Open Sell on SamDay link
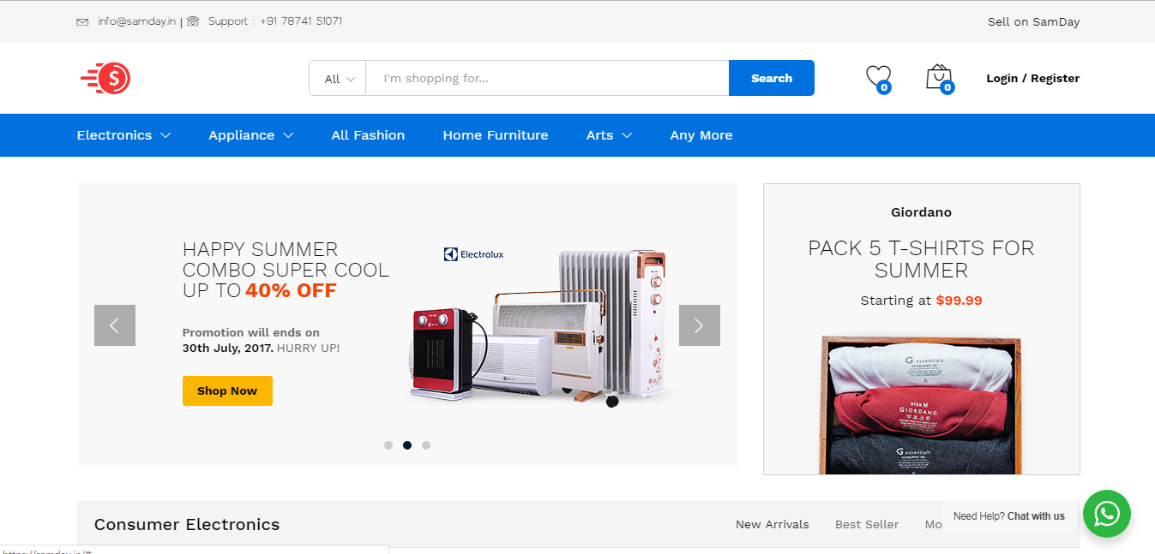 [x=1034, y=21]
